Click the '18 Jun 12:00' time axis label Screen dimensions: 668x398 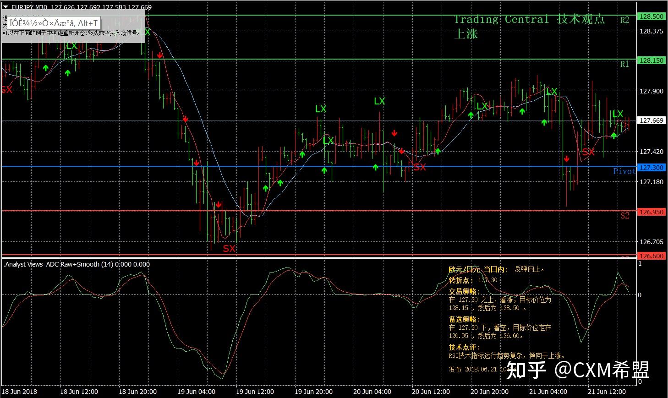pos(79,392)
